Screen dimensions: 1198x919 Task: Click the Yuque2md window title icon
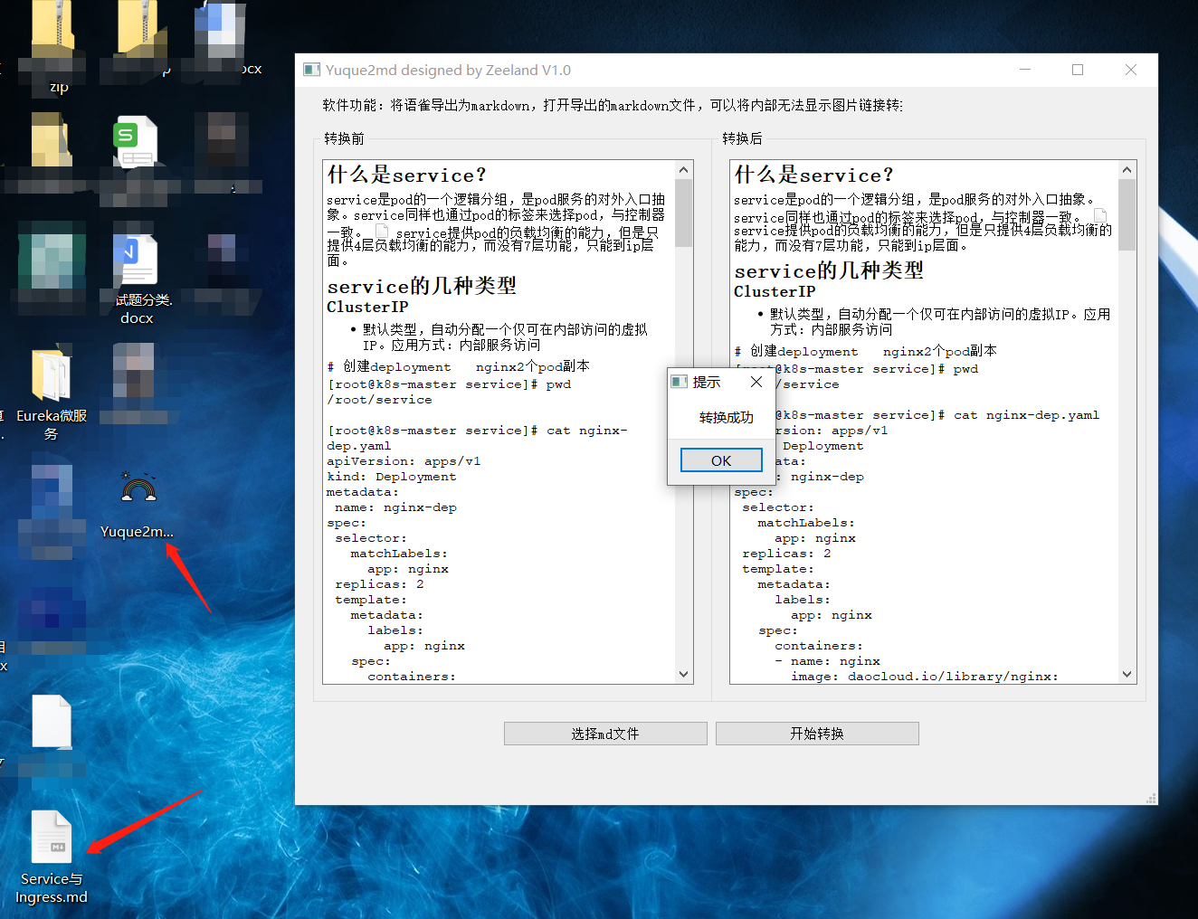tap(312, 70)
